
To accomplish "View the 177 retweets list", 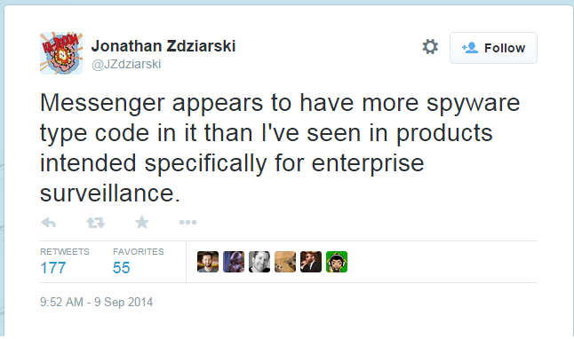I will click(53, 268).
